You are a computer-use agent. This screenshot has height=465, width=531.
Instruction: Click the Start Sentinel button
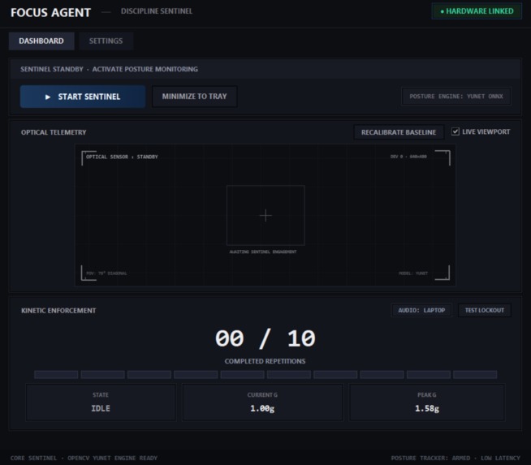(x=83, y=97)
